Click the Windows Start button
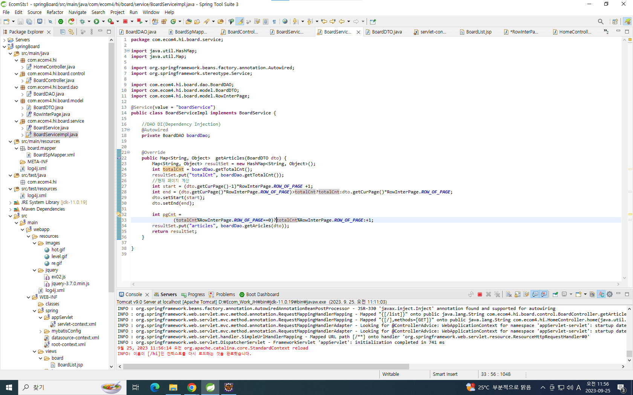This screenshot has width=633, height=395. click(x=9, y=387)
